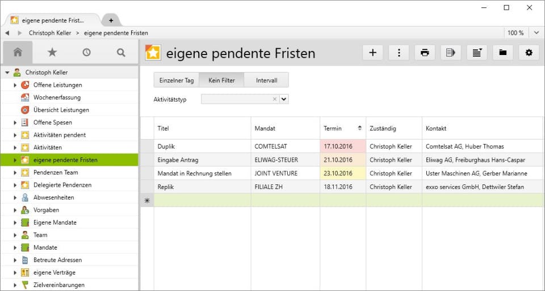Select eigene pendente Fristen in tree
This screenshot has width=545, height=291.
tap(69, 160)
